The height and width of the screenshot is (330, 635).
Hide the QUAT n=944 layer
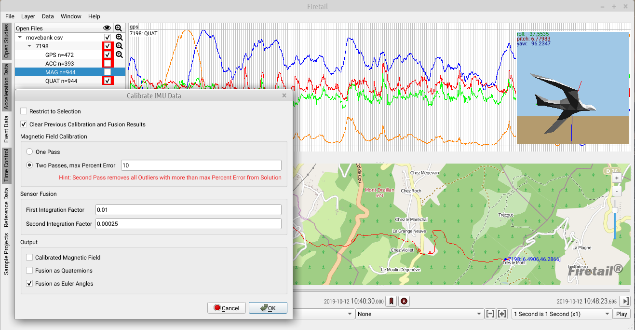[x=108, y=81]
